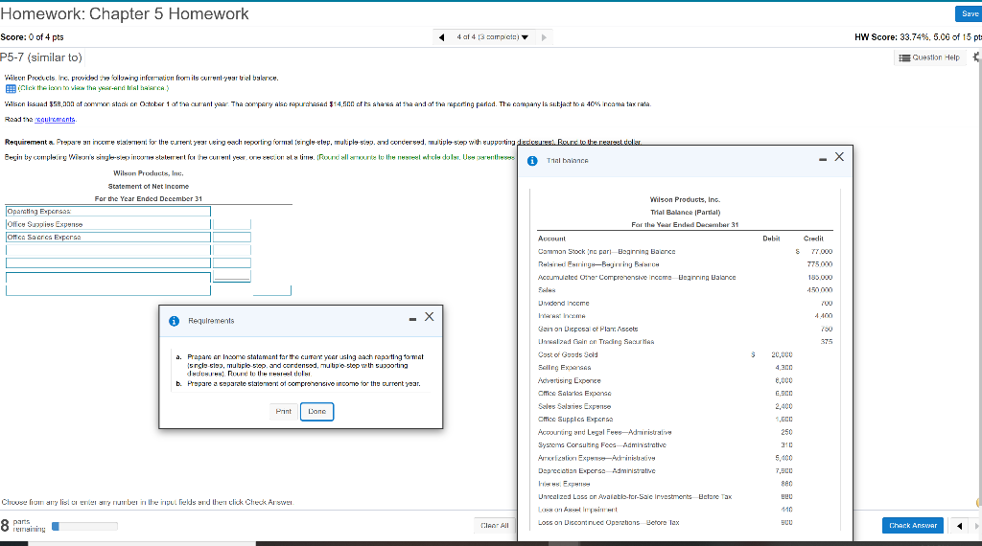Click the parts remaining progress bar
The height and width of the screenshot is (546, 982).
pyautogui.click(x=84, y=527)
